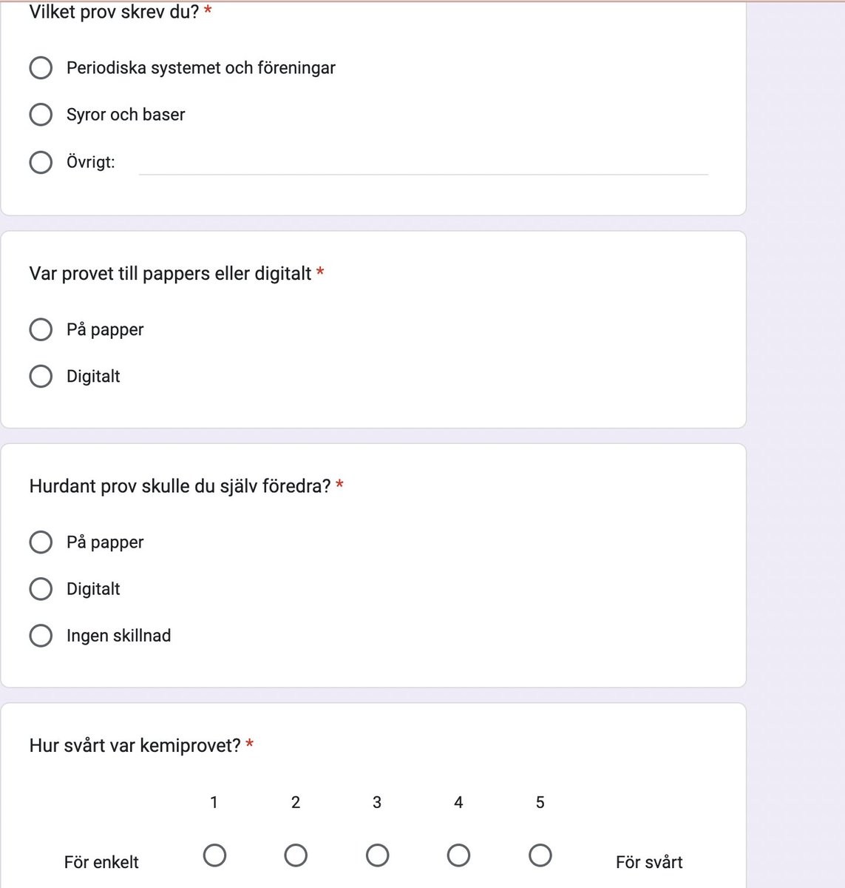Image resolution: width=845 pixels, height=888 pixels.
Task: Click the 'Ingen skillnad' label text
Action: click(118, 636)
